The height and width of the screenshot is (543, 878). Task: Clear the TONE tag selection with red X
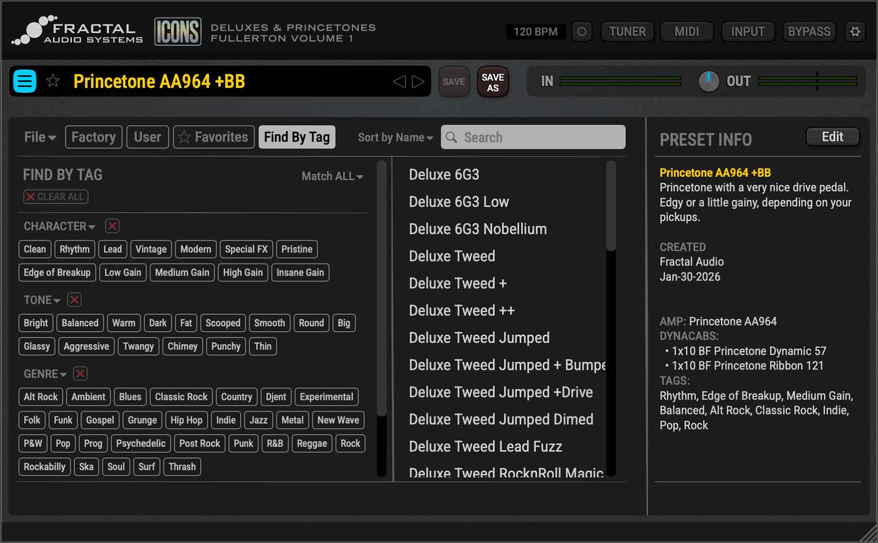74,300
